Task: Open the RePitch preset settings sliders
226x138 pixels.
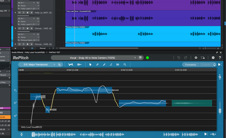Action: point(140,58)
